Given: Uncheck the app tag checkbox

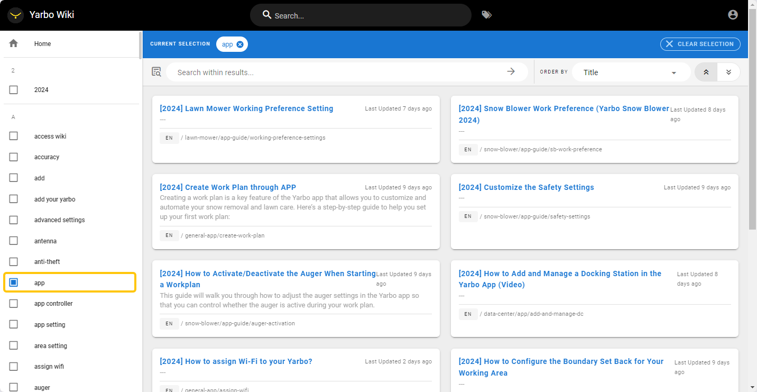Looking at the screenshot, I should point(14,282).
